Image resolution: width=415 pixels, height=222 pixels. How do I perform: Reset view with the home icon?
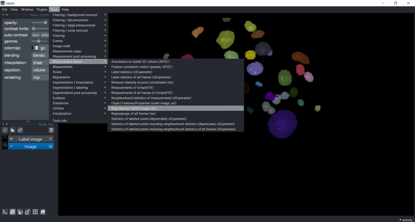(43, 212)
